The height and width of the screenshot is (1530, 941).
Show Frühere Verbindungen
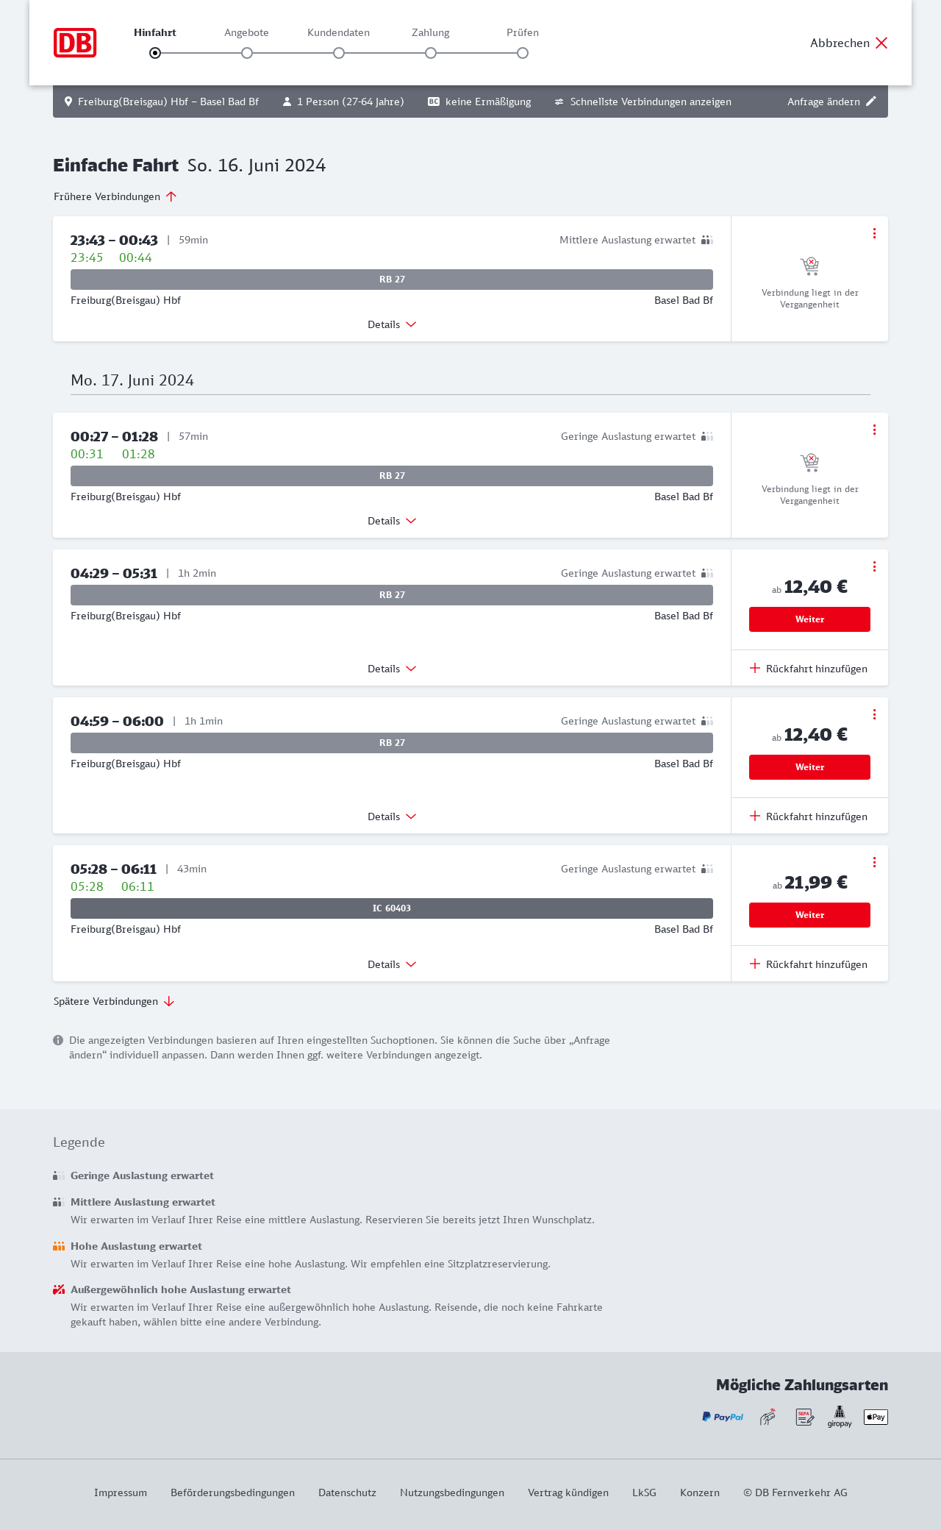pos(115,196)
